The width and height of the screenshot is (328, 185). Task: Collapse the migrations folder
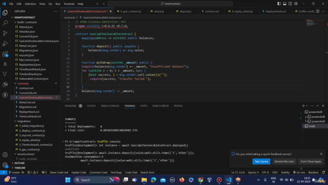[x=24, y=121]
